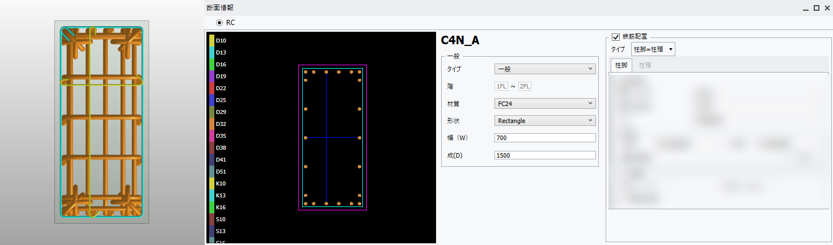Screen dimensions: 833x245
Task: Open the 材質 FC24 dropdown
Action: tap(545, 103)
